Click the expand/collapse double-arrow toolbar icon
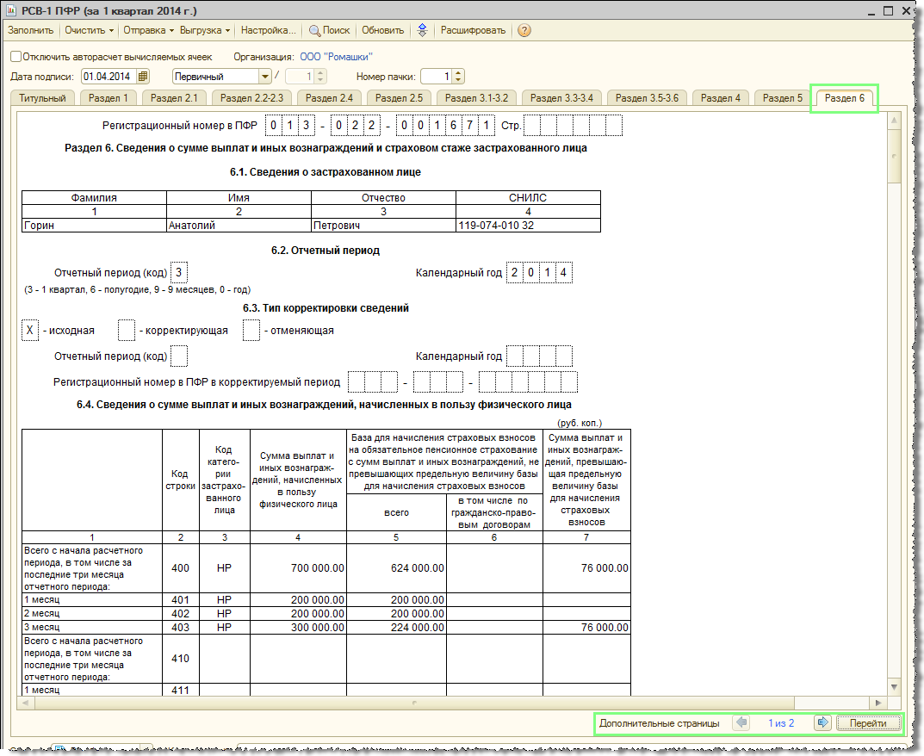The height and width of the screenshot is (756, 924). click(x=422, y=30)
